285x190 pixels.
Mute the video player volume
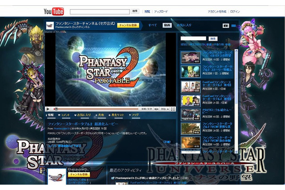click(156, 109)
